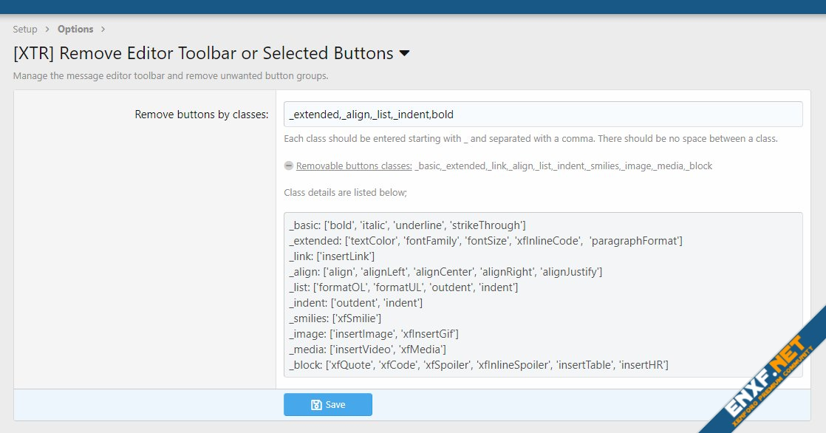Click the '_basic' line in class details
826x433 pixels.
[x=407, y=225]
